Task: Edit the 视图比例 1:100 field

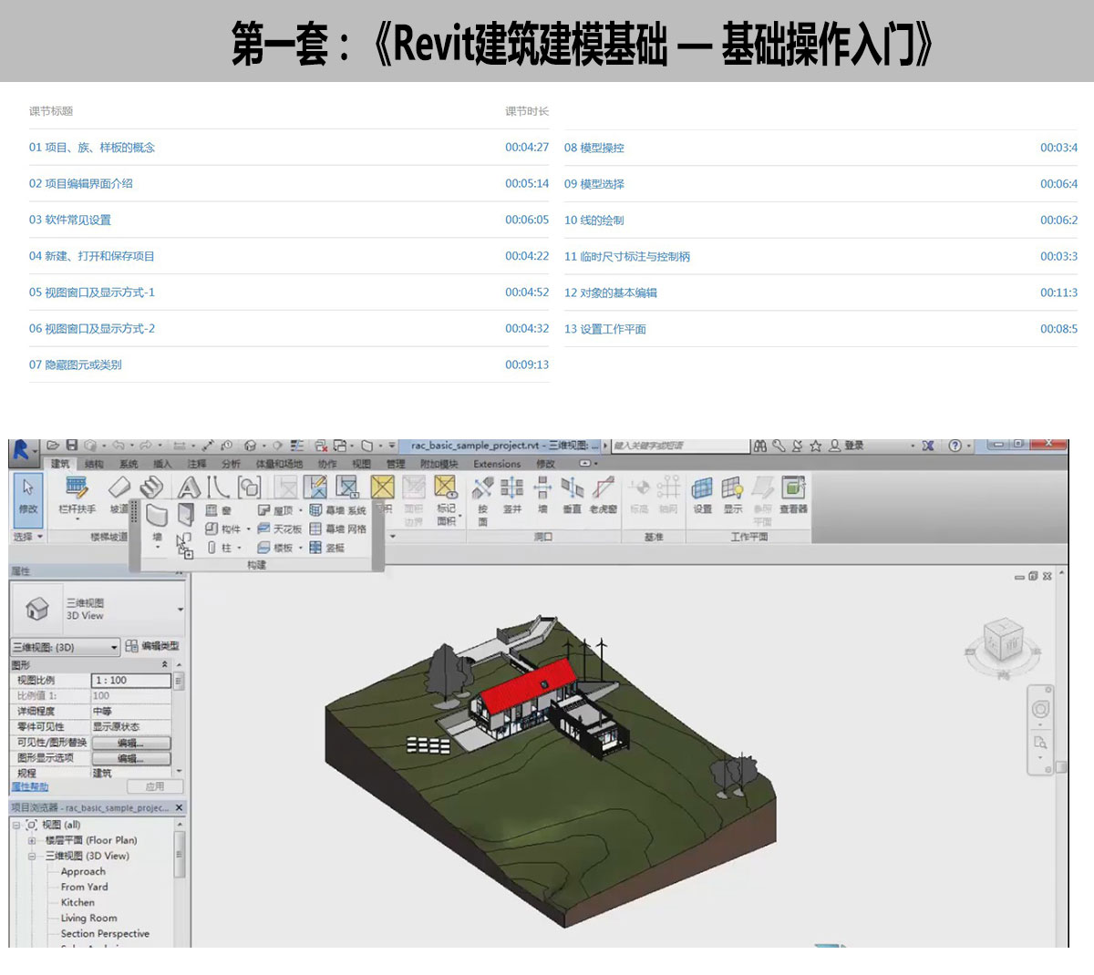Action: (131, 680)
